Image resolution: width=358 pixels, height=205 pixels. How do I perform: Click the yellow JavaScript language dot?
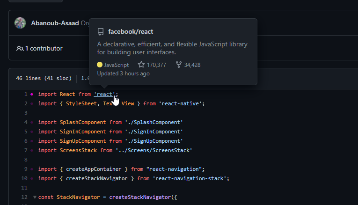tap(100, 65)
